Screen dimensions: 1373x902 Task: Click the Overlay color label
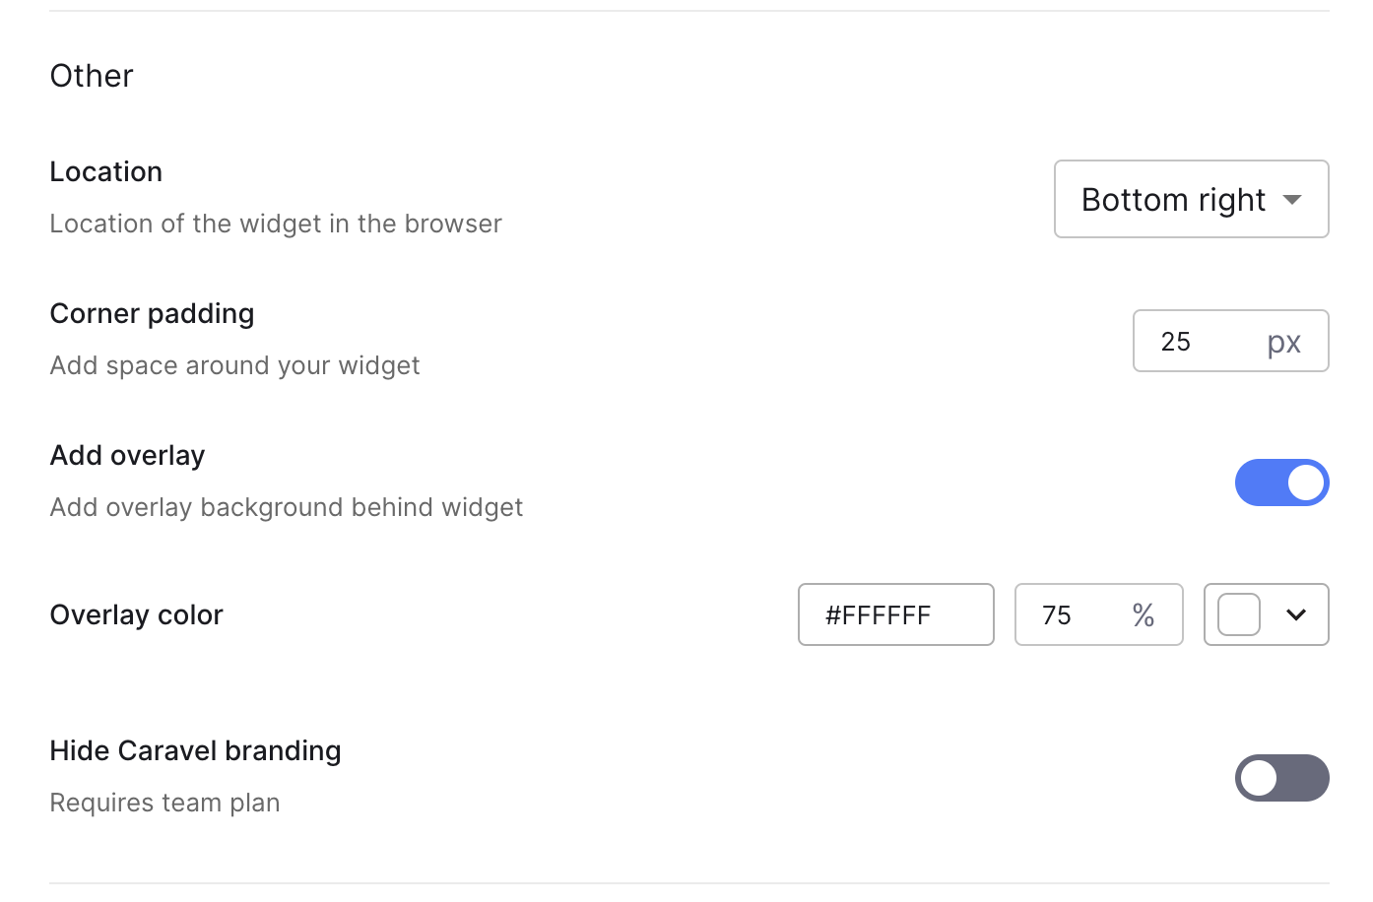(137, 614)
